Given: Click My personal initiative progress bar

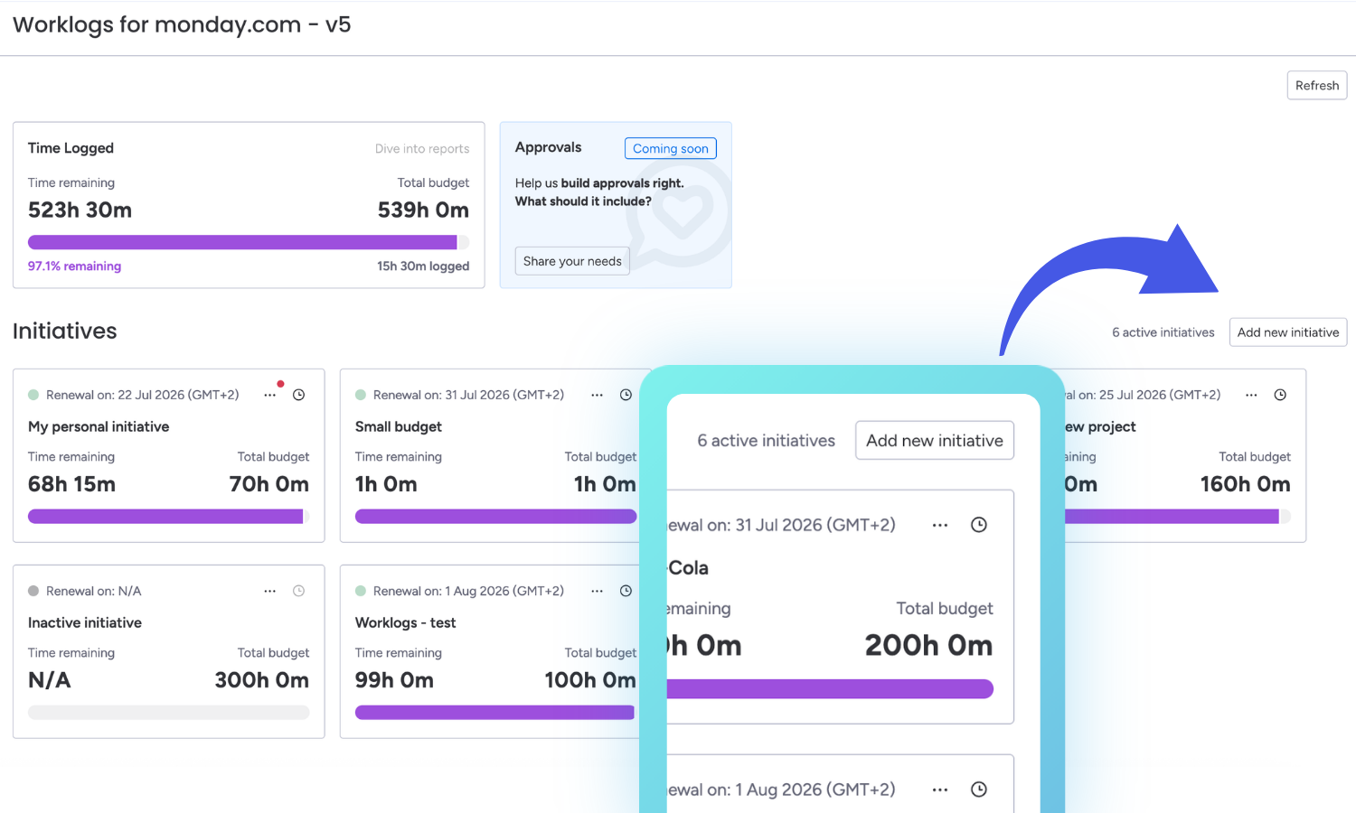Looking at the screenshot, I should pos(169,517).
